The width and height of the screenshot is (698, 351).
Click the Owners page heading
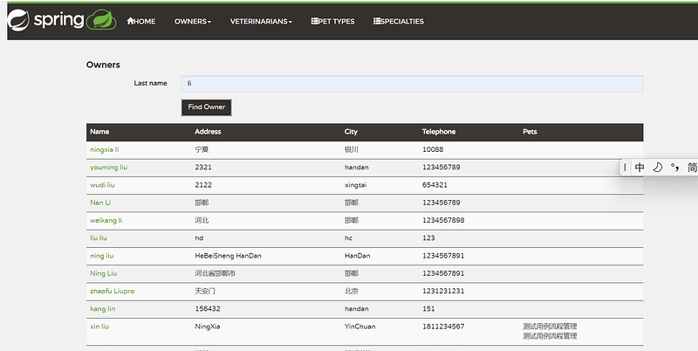pos(103,65)
